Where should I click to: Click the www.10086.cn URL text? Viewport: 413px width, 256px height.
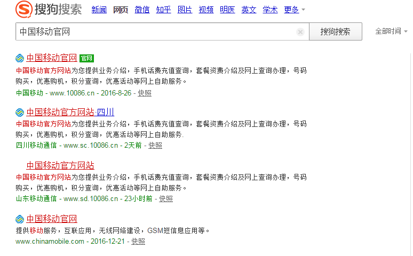[x=72, y=93]
